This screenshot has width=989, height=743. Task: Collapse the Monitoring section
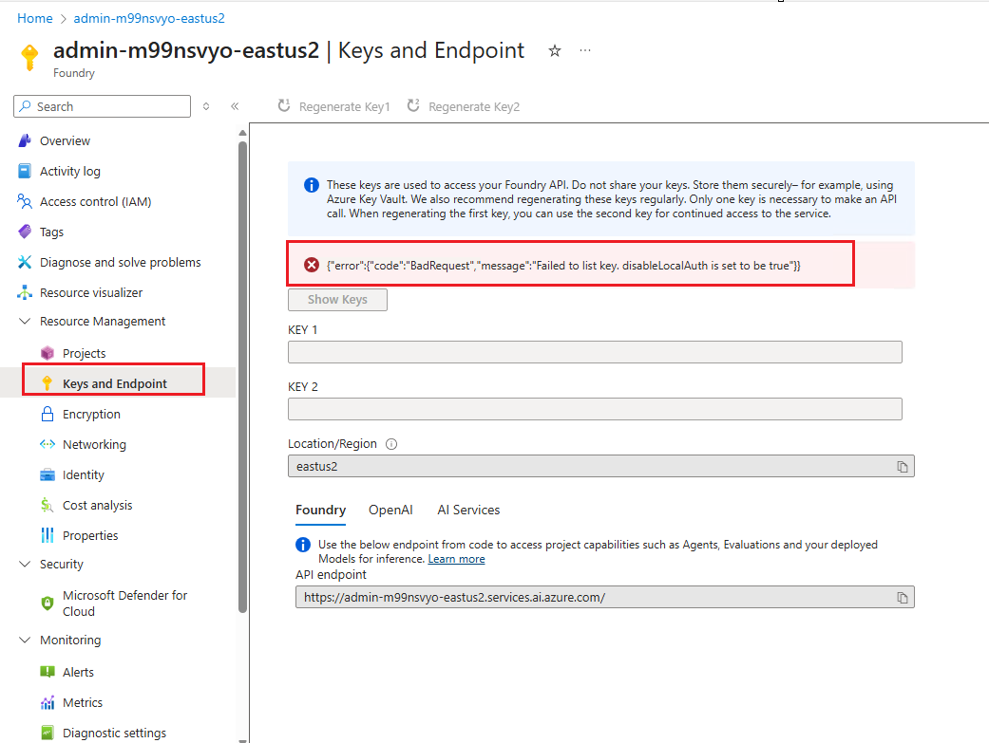click(x=25, y=640)
